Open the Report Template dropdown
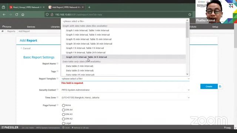237x133 pixels. pos(125,79)
